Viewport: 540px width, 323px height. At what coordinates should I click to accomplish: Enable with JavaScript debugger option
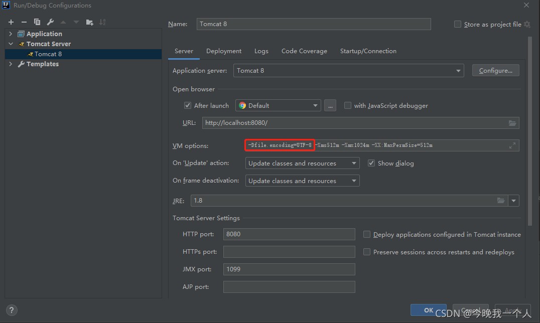(x=347, y=105)
